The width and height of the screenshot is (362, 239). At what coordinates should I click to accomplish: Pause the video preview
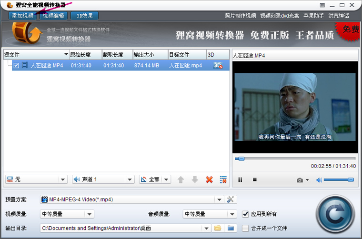[240, 179]
